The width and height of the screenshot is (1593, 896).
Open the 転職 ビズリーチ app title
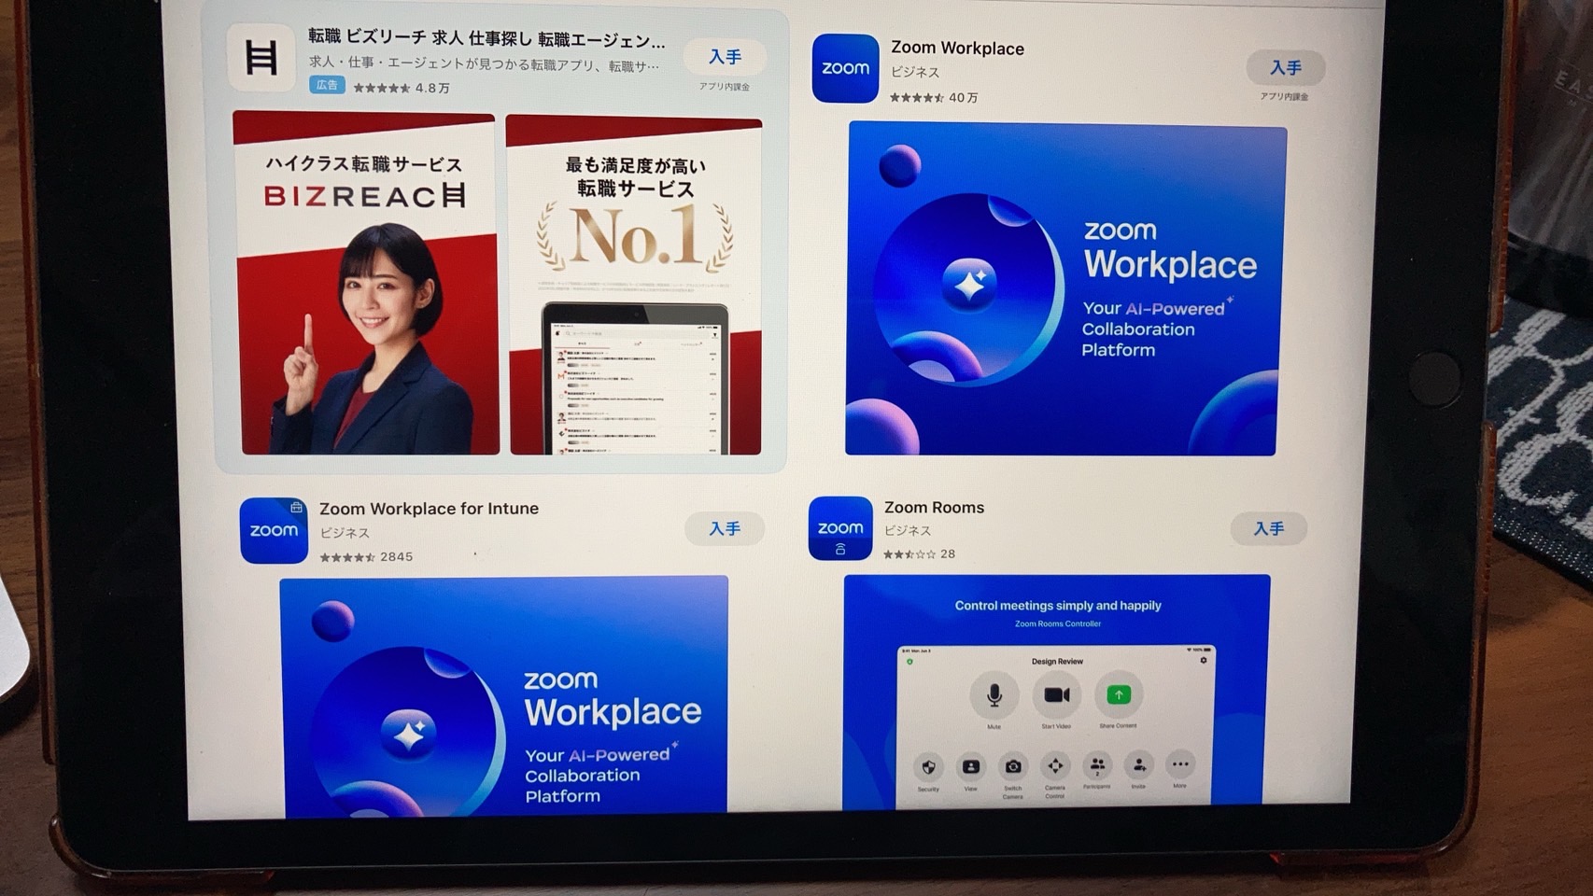tap(486, 38)
